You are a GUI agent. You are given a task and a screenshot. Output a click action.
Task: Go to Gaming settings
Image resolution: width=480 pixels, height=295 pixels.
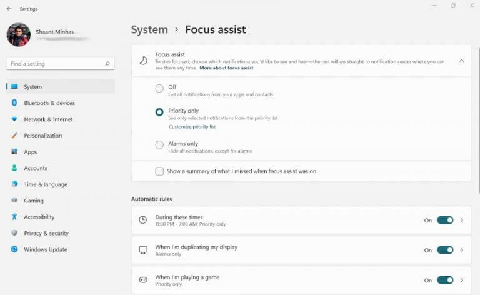pyautogui.click(x=61, y=201)
